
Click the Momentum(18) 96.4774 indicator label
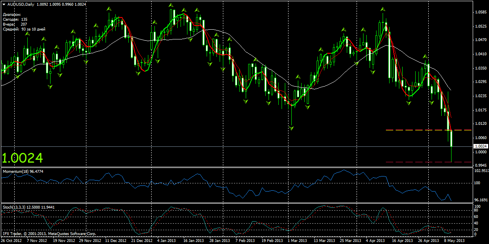(x=23, y=172)
